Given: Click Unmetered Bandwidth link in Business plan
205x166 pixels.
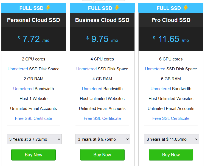Looking at the screenshot, I should [x=92, y=89].
